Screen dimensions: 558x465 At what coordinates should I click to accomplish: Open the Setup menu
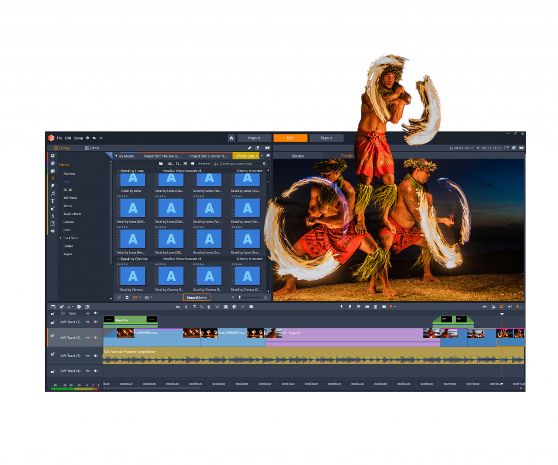point(78,138)
